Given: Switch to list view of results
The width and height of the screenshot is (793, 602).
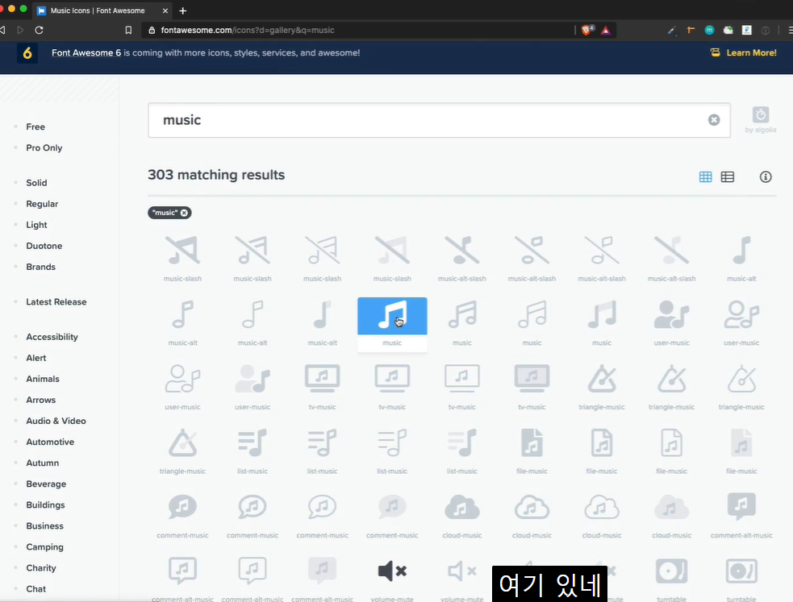Looking at the screenshot, I should point(728,176).
